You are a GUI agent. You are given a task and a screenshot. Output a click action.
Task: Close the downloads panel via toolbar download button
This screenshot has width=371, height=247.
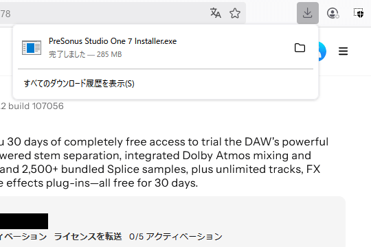(x=308, y=13)
